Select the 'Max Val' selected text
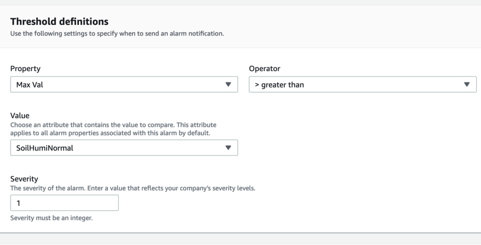 (x=30, y=84)
